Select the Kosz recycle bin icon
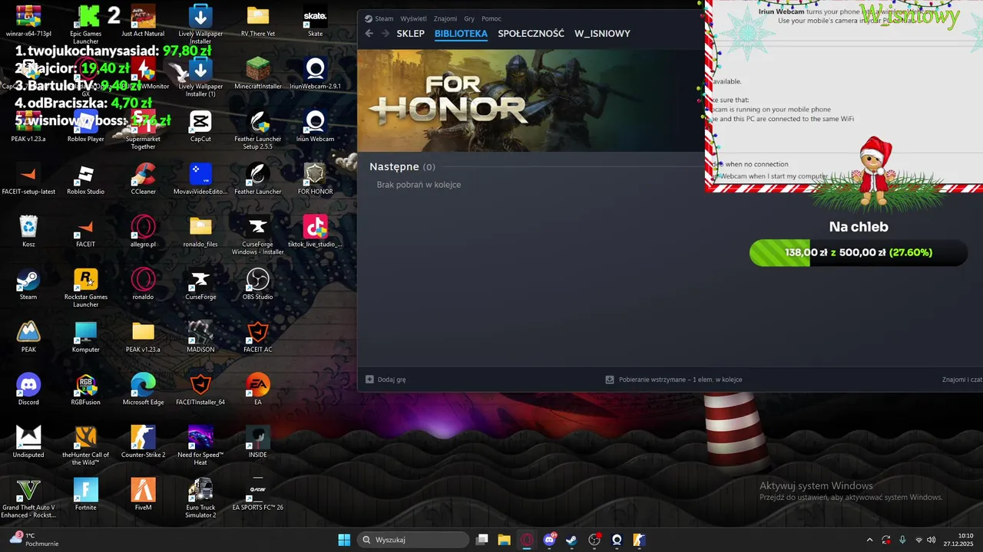983x552 pixels. pos(28,231)
